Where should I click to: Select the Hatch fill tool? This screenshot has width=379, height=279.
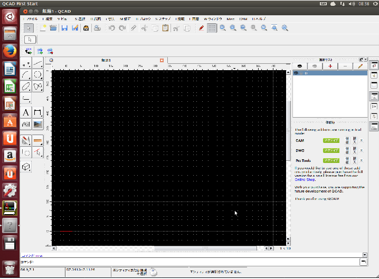pos(26,124)
